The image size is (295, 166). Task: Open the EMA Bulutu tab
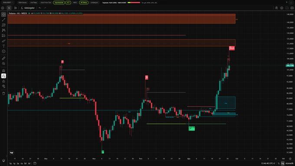tap(23, 3)
